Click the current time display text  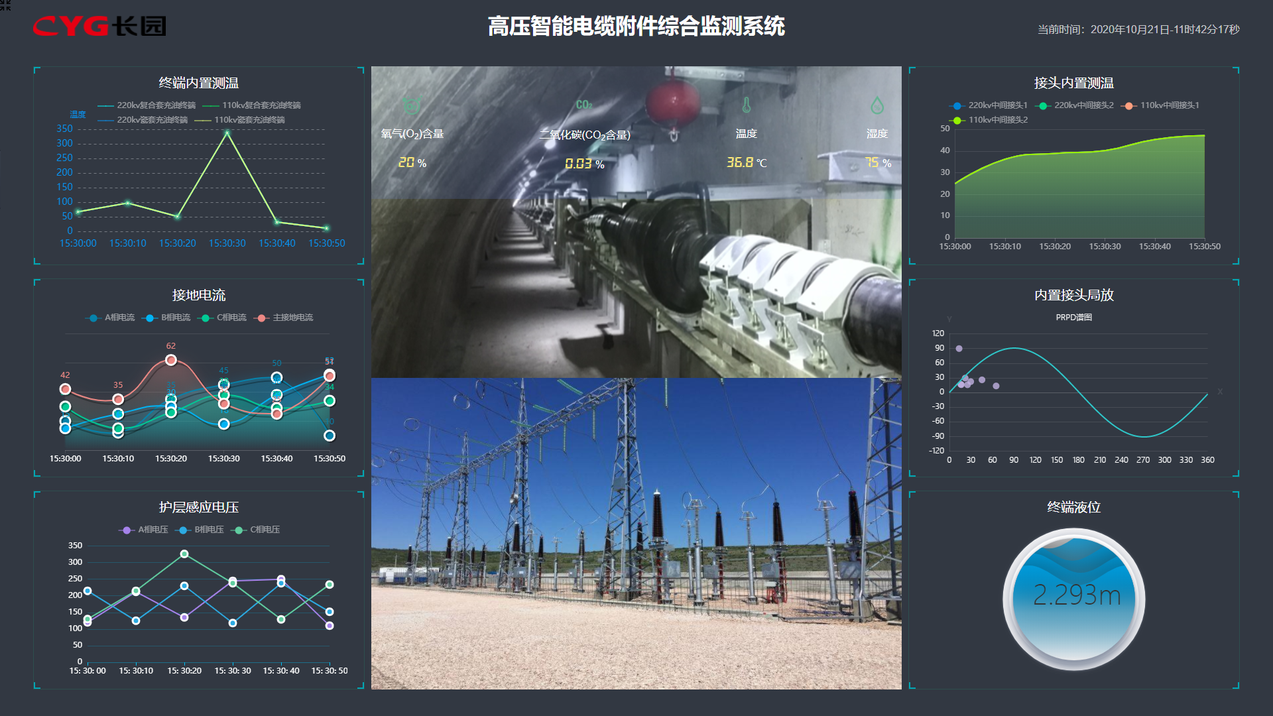point(1138,29)
